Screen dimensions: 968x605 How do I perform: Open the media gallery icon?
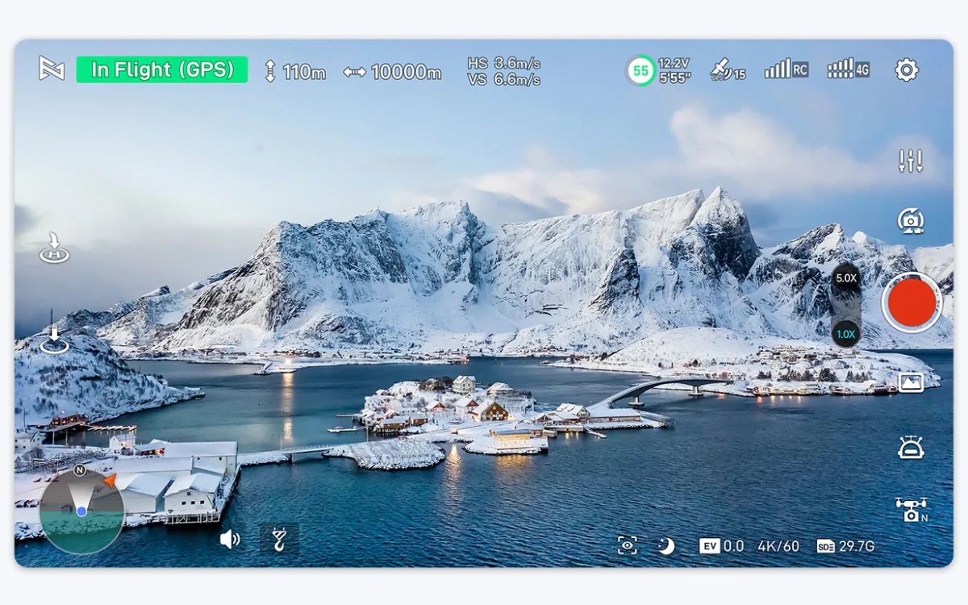911,382
